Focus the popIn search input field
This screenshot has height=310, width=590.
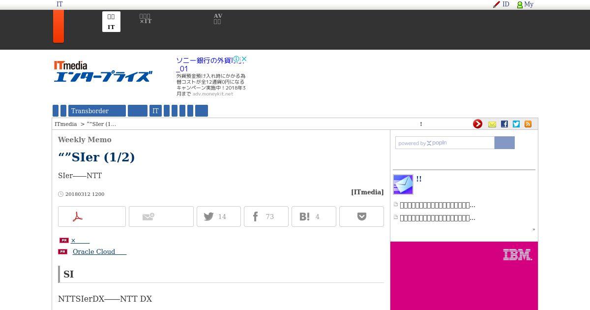click(445, 143)
